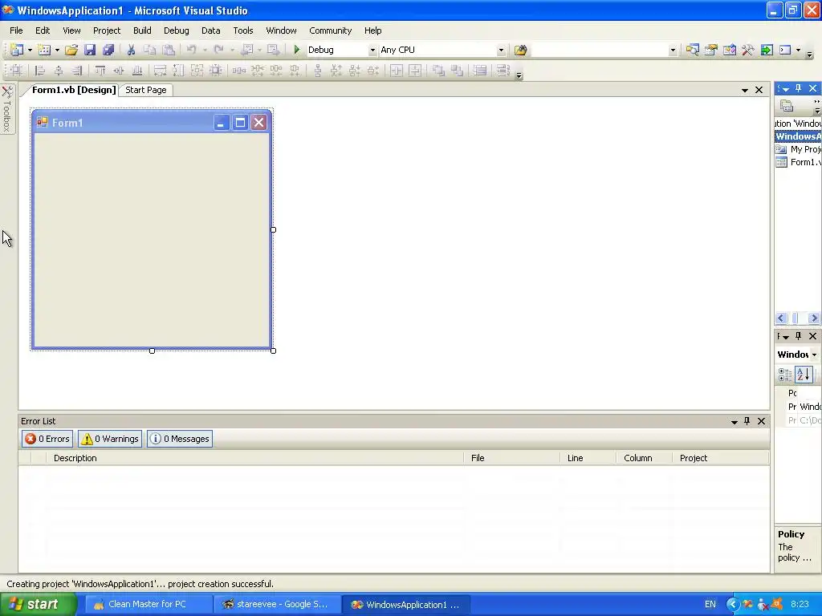The image size is (822, 616).
Task: Click the Open File folder icon
Action: (71, 50)
